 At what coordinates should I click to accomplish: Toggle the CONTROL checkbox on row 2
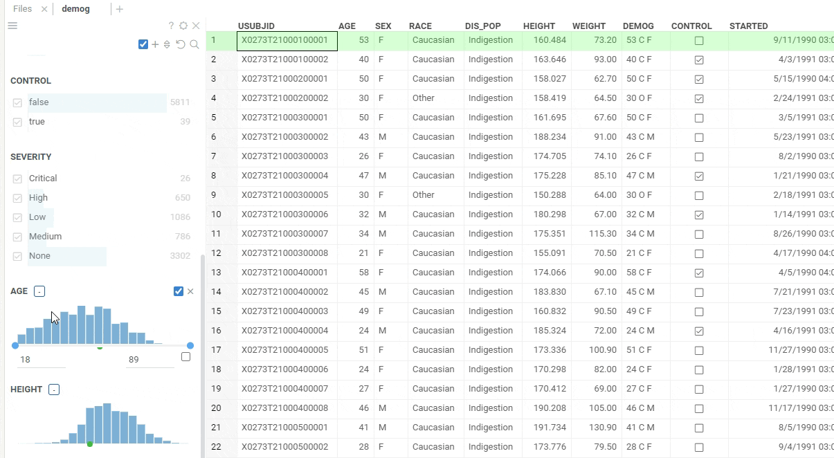click(698, 59)
